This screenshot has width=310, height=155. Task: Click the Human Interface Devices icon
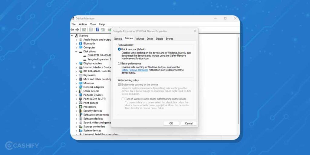pos(81,67)
